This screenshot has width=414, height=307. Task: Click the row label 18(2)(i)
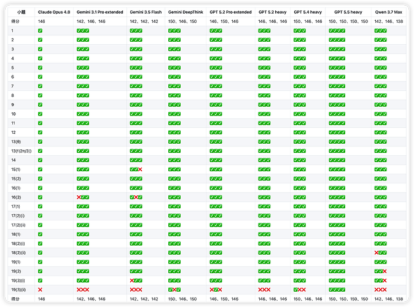(x=18, y=243)
